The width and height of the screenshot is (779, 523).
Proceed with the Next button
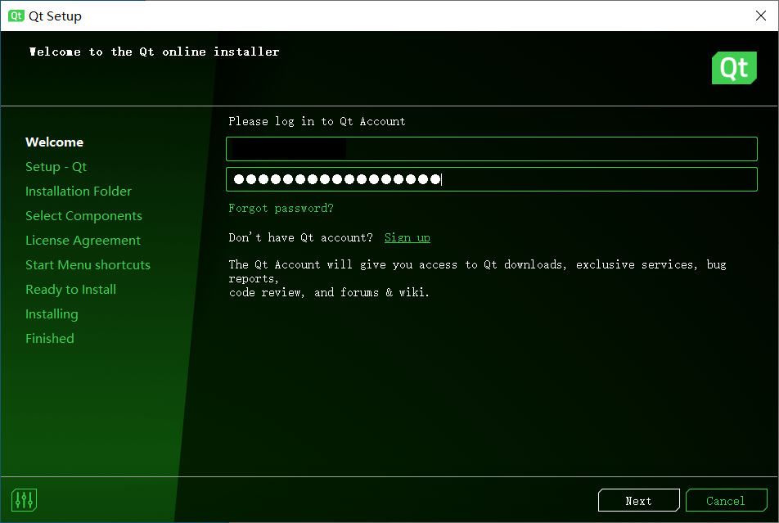click(638, 500)
